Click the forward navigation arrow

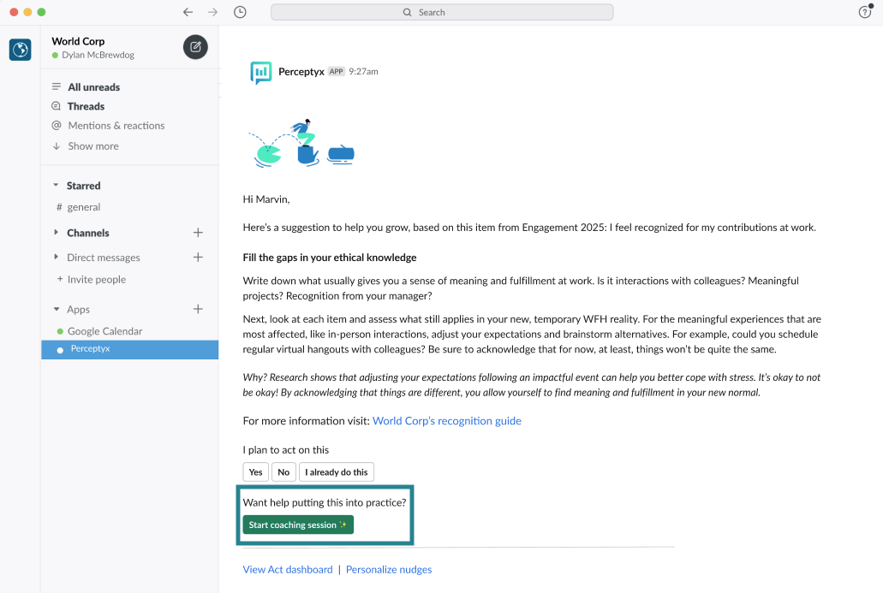click(212, 12)
